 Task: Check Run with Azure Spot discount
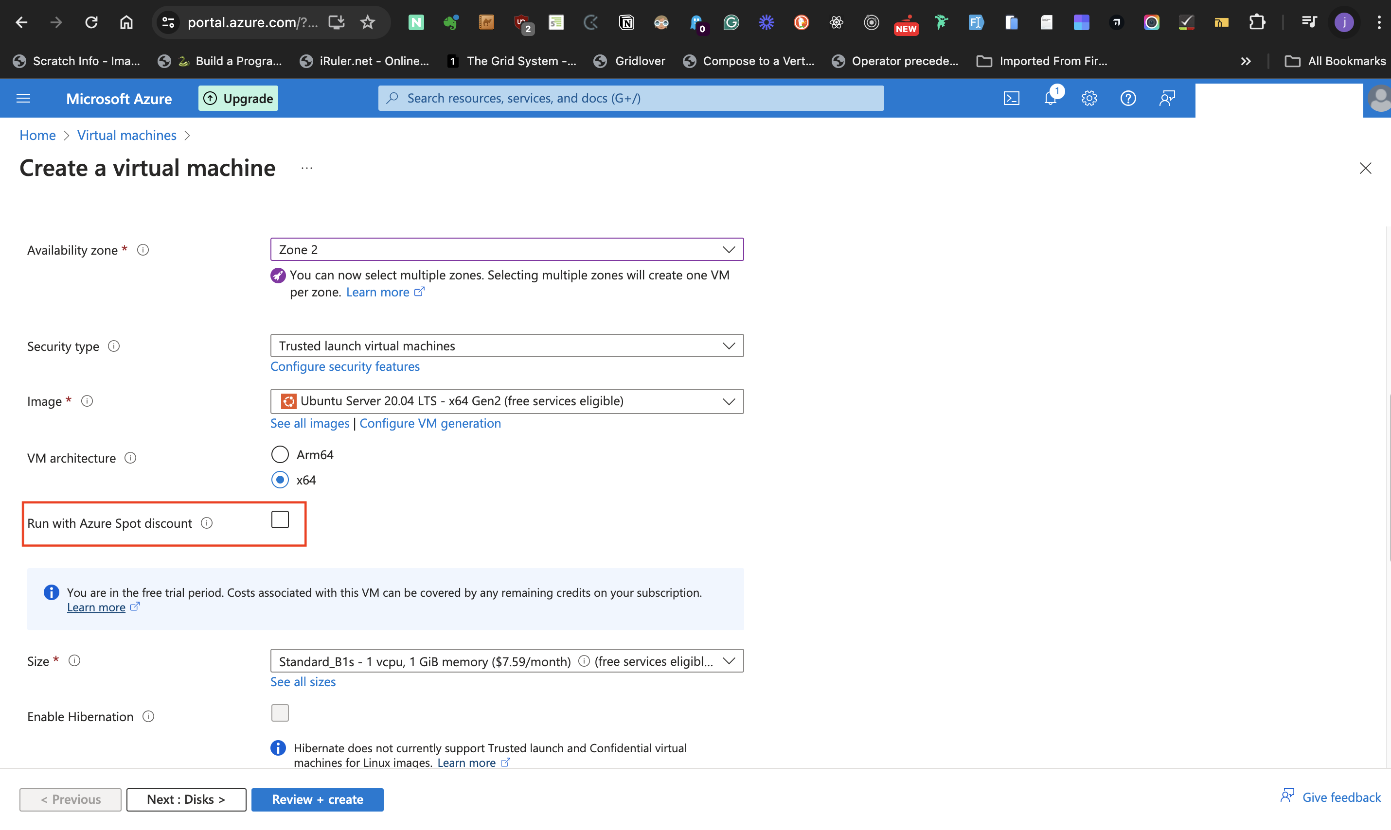point(280,519)
